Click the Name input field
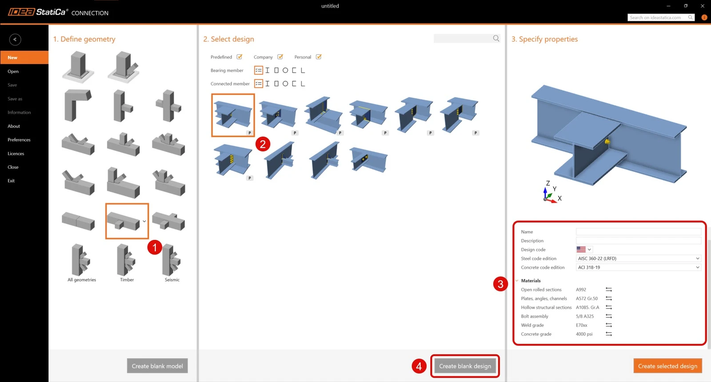Screen dimensions: 711x382 pyautogui.click(x=639, y=232)
